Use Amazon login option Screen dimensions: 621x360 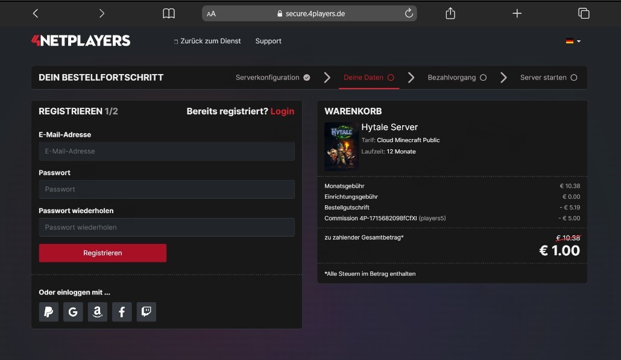(x=98, y=312)
